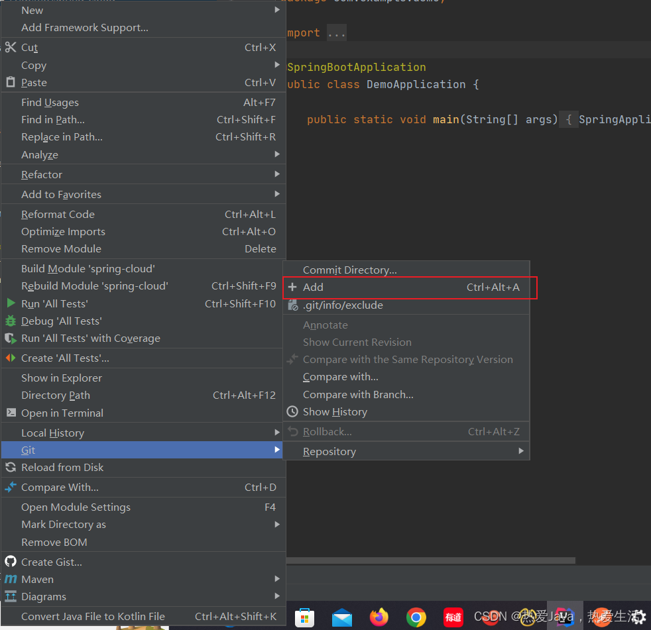Expand the Local History submenu arrow
651x630 pixels.
277,432
